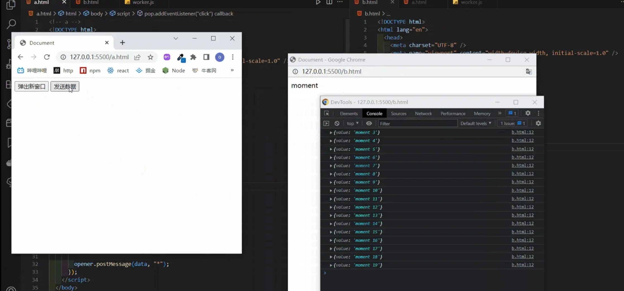Open top JavaScript context dropdown
This screenshot has height=291, width=624.
pos(353,123)
